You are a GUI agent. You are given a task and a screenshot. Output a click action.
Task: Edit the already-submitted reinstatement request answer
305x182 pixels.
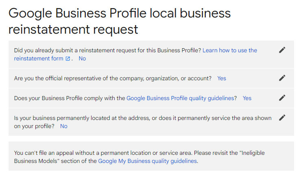coord(282,50)
